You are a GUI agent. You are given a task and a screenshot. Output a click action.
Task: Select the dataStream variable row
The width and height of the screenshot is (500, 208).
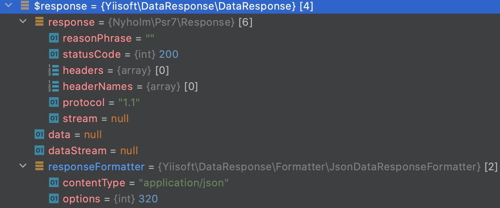click(x=250, y=151)
